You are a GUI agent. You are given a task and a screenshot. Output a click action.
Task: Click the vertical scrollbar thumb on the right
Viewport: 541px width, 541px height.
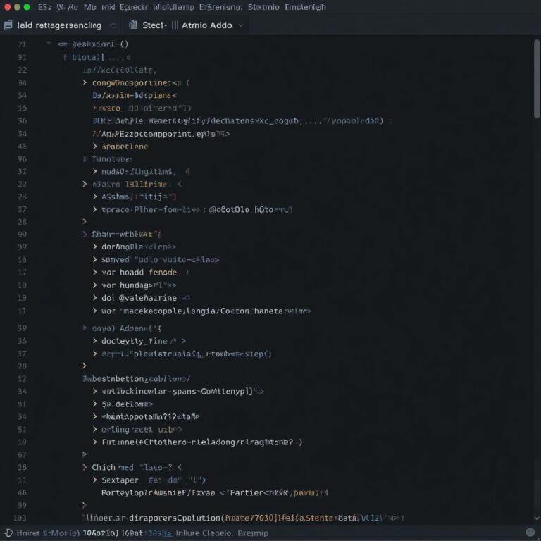pyautogui.click(x=537, y=77)
